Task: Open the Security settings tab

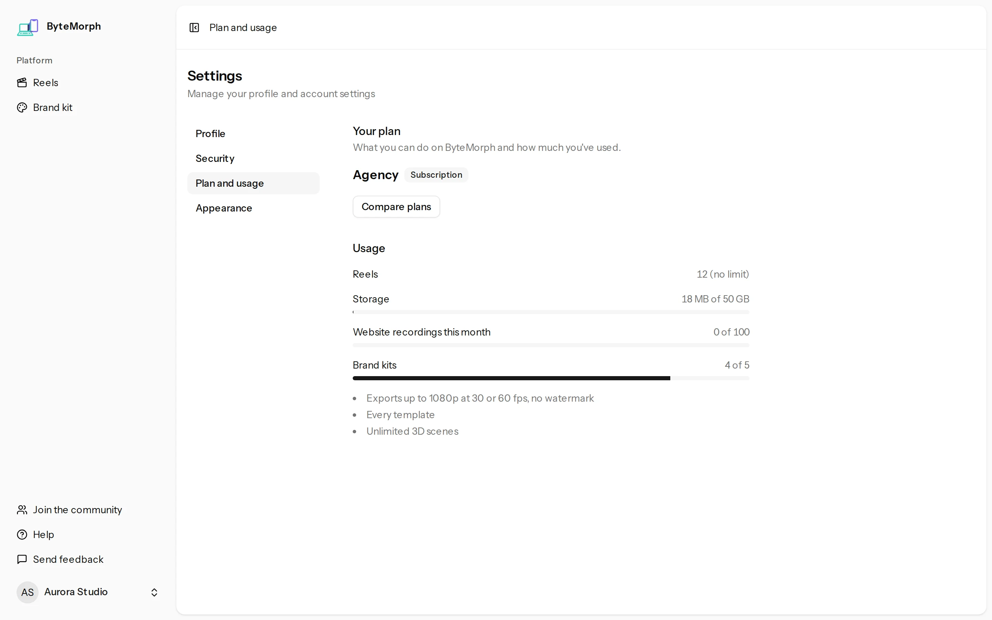Action: pyautogui.click(x=253, y=158)
